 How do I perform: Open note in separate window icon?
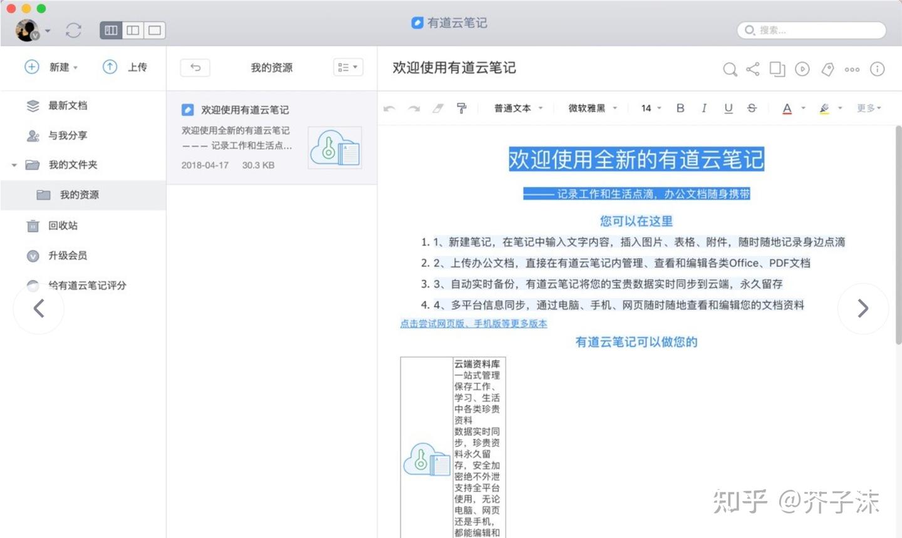pyautogui.click(x=777, y=69)
